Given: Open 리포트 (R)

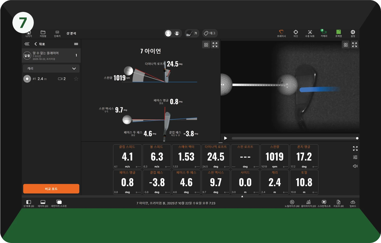Looking at the screenshot, I should click(x=338, y=203).
